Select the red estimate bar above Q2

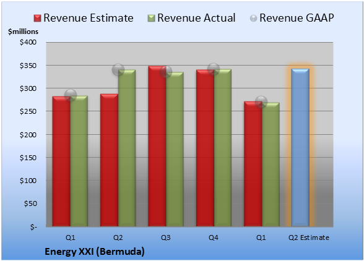[110, 160]
